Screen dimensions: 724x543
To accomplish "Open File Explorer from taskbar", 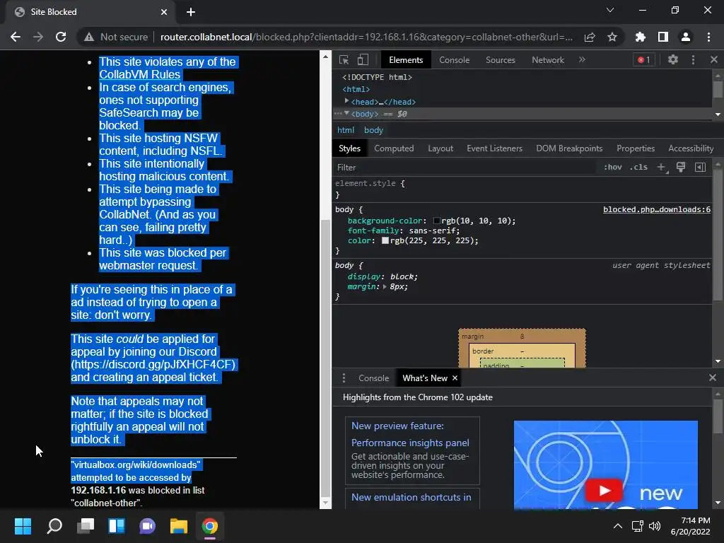I will [x=179, y=526].
